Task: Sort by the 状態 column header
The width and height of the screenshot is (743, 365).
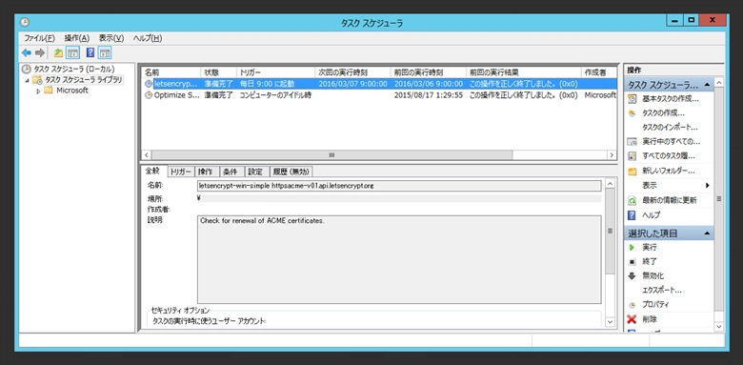Action: (x=218, y=72)
